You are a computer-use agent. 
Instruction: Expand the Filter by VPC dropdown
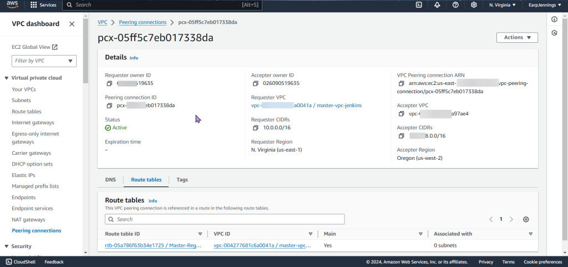(x=45, y=61)
